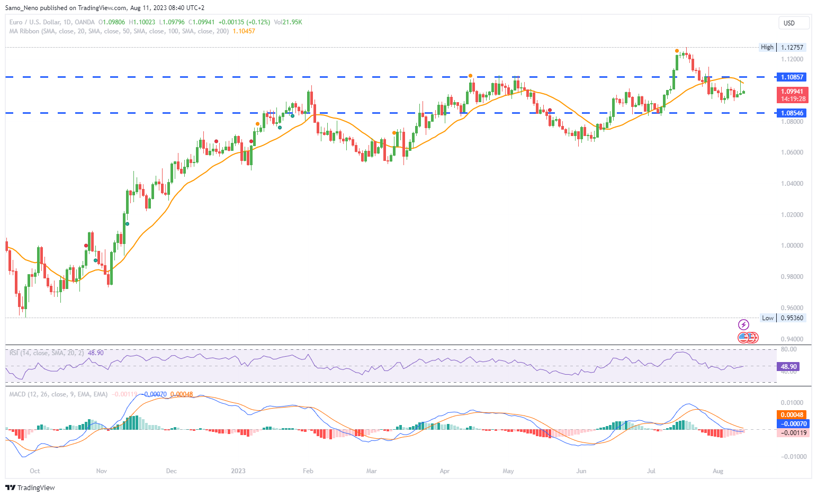Click the 1.10857 upper resistance price label
This screenshot has width=817, height=497.
click(792, 77)
